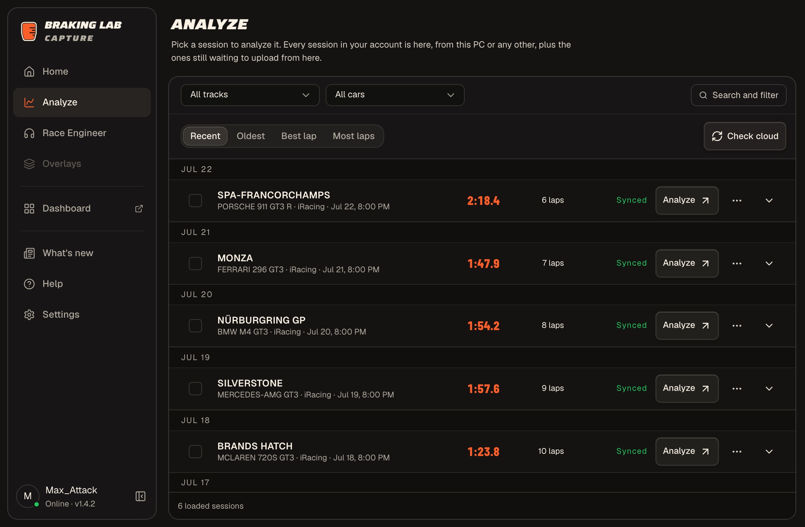Click the Search and filter field
The height and width of the screenshot is (527, 805).
(738, 95)
